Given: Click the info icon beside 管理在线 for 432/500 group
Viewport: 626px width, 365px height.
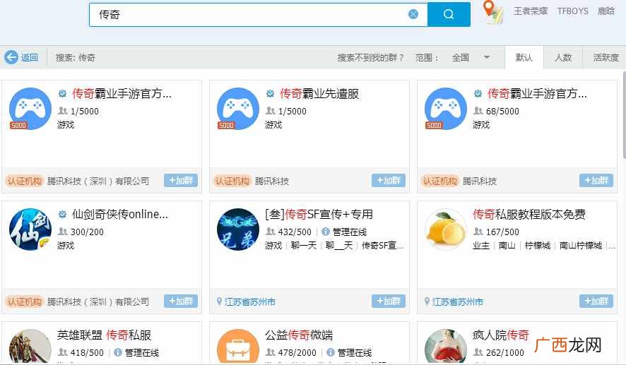Looking at the screenshot, I should click(326, 232).
